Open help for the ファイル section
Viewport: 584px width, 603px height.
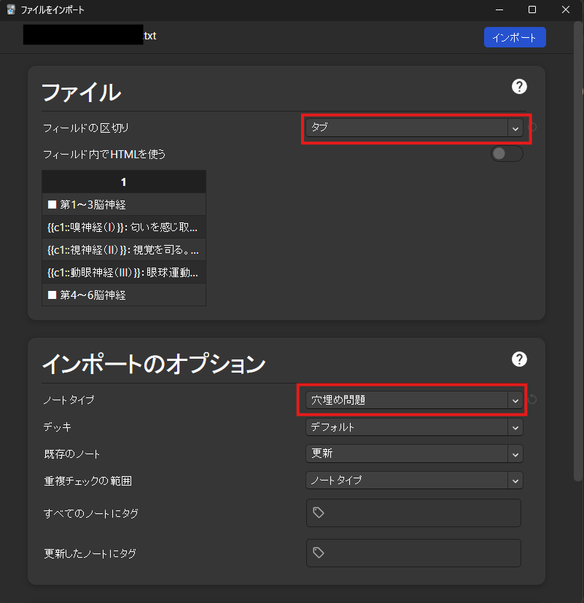(x=519, y=87)
